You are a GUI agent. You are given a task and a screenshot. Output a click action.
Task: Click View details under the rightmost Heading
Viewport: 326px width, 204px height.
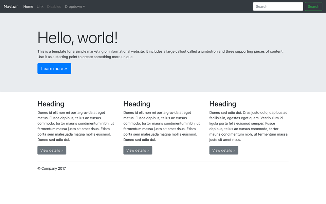click(x=223, y=150)
